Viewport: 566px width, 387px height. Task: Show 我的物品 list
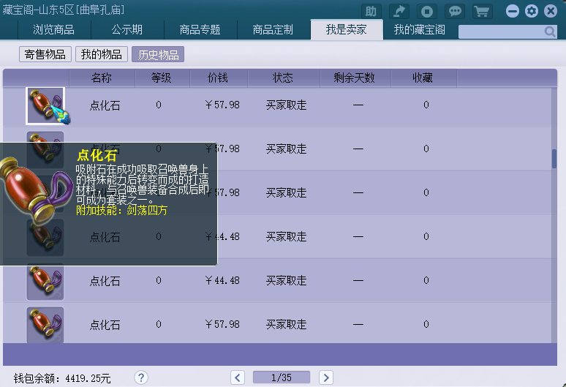point(101,55)
